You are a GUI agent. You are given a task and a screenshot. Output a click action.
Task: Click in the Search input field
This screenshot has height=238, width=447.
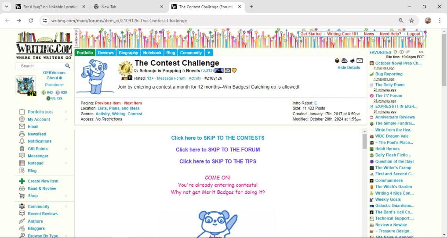(40, 66)
